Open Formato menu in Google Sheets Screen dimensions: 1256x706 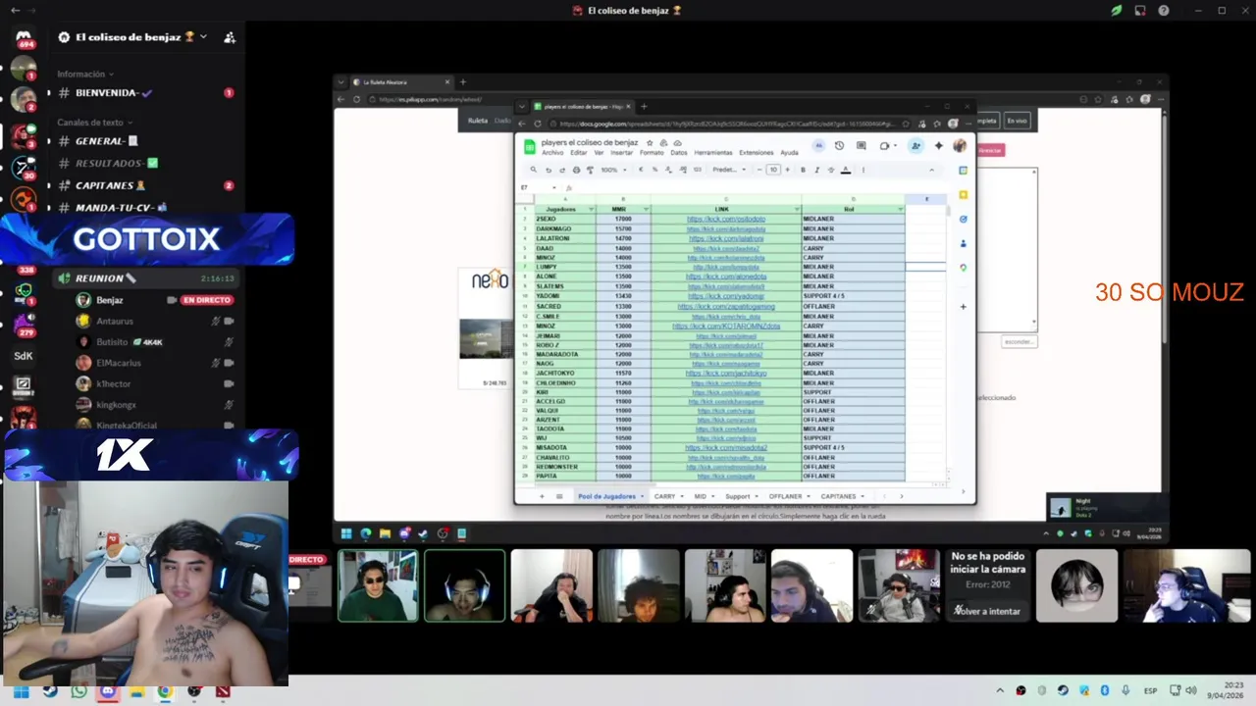(652, 153)
